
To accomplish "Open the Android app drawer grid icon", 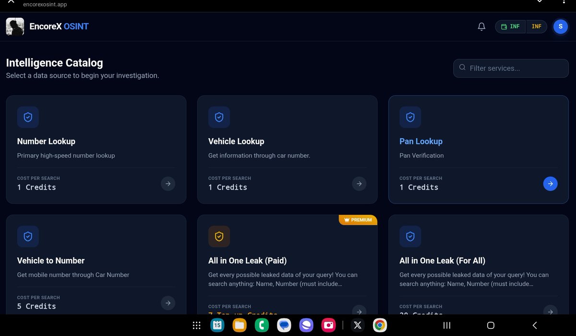I will (x=196, y=325).
